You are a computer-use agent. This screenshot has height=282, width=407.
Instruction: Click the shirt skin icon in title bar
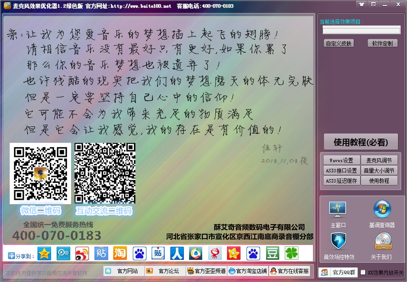click(x=361, y=4)
